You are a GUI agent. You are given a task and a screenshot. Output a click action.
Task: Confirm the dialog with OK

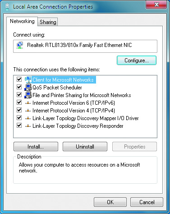point(110,202)
